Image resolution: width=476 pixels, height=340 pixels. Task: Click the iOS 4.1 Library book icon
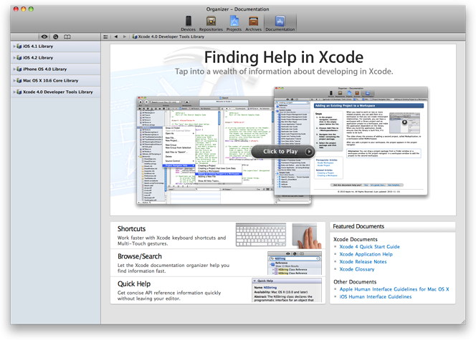19,47
